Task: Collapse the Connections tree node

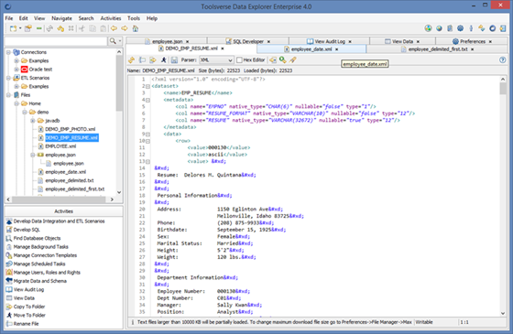Action: click(9, 52)
